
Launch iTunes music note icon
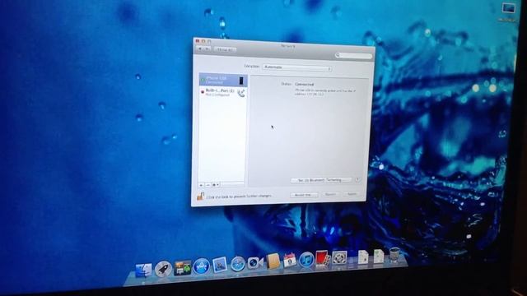point(306,260)
